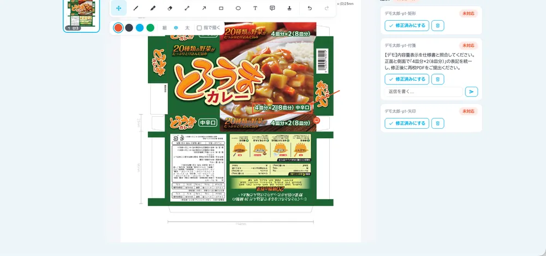Delete the 付箋 comment
546x256 pixels.
[x=438, y=79]
